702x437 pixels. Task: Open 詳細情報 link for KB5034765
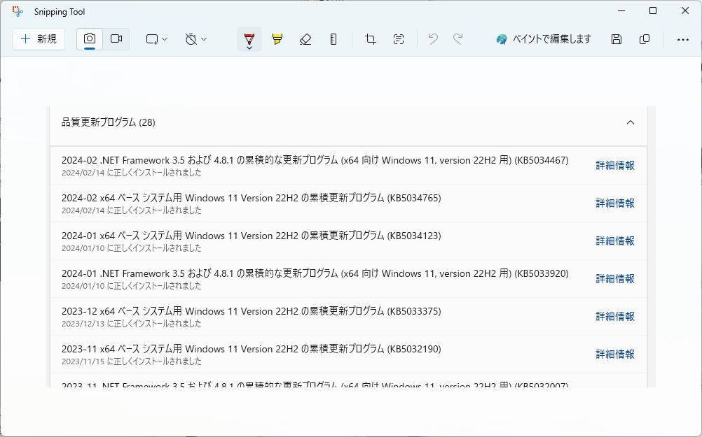(615, 203)
